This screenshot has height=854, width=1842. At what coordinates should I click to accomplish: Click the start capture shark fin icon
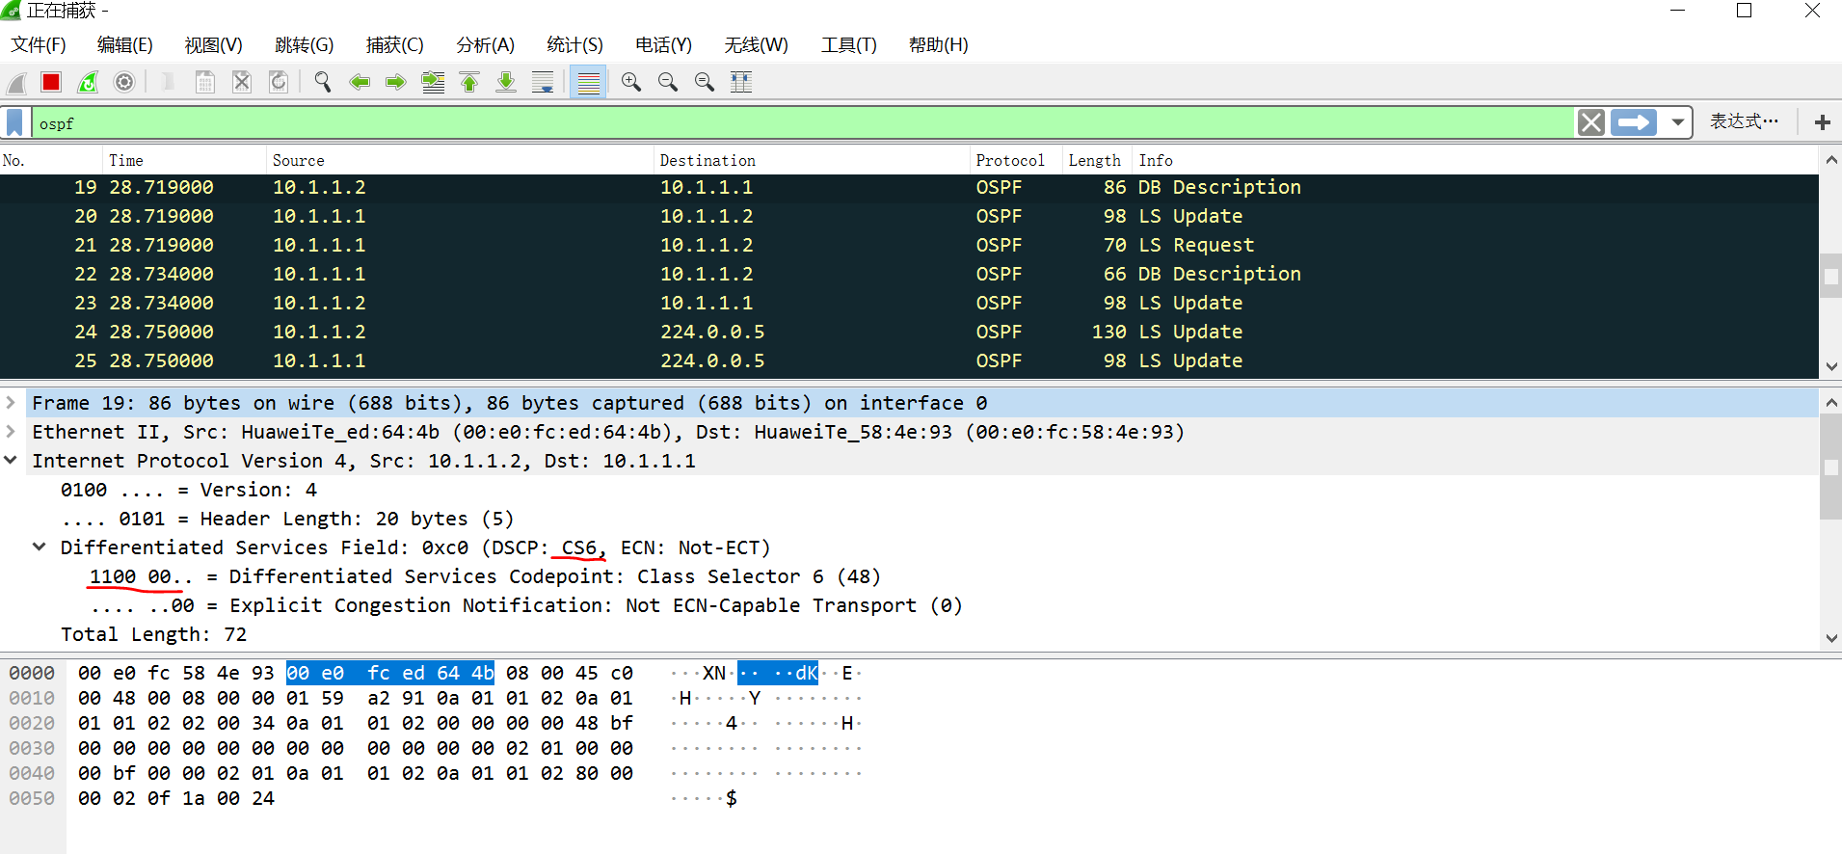(x=16, y=83)
